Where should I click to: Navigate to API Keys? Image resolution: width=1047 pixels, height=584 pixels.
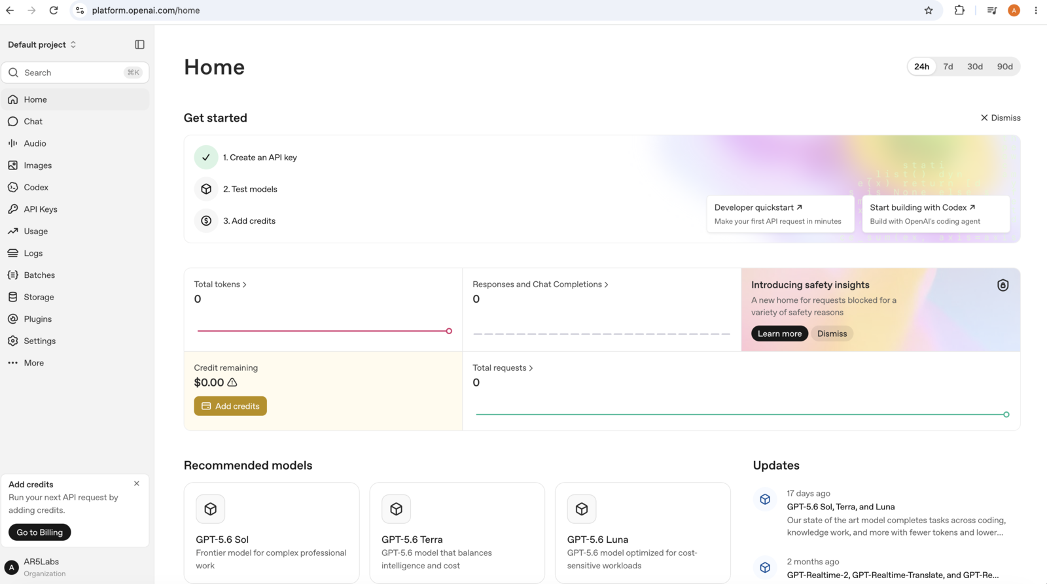tap(75, 209)
